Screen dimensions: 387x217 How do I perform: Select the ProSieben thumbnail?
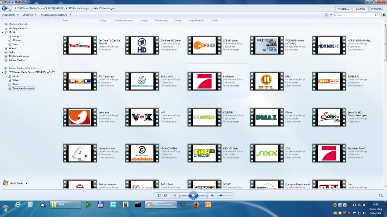[204, 81]
